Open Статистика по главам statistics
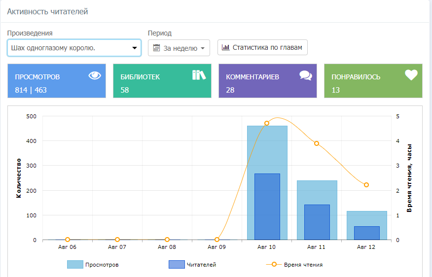Screen dimensions: 432x277 point(262,47)
